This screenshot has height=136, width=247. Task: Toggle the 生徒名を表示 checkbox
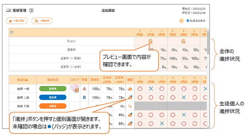click(187, 21)
